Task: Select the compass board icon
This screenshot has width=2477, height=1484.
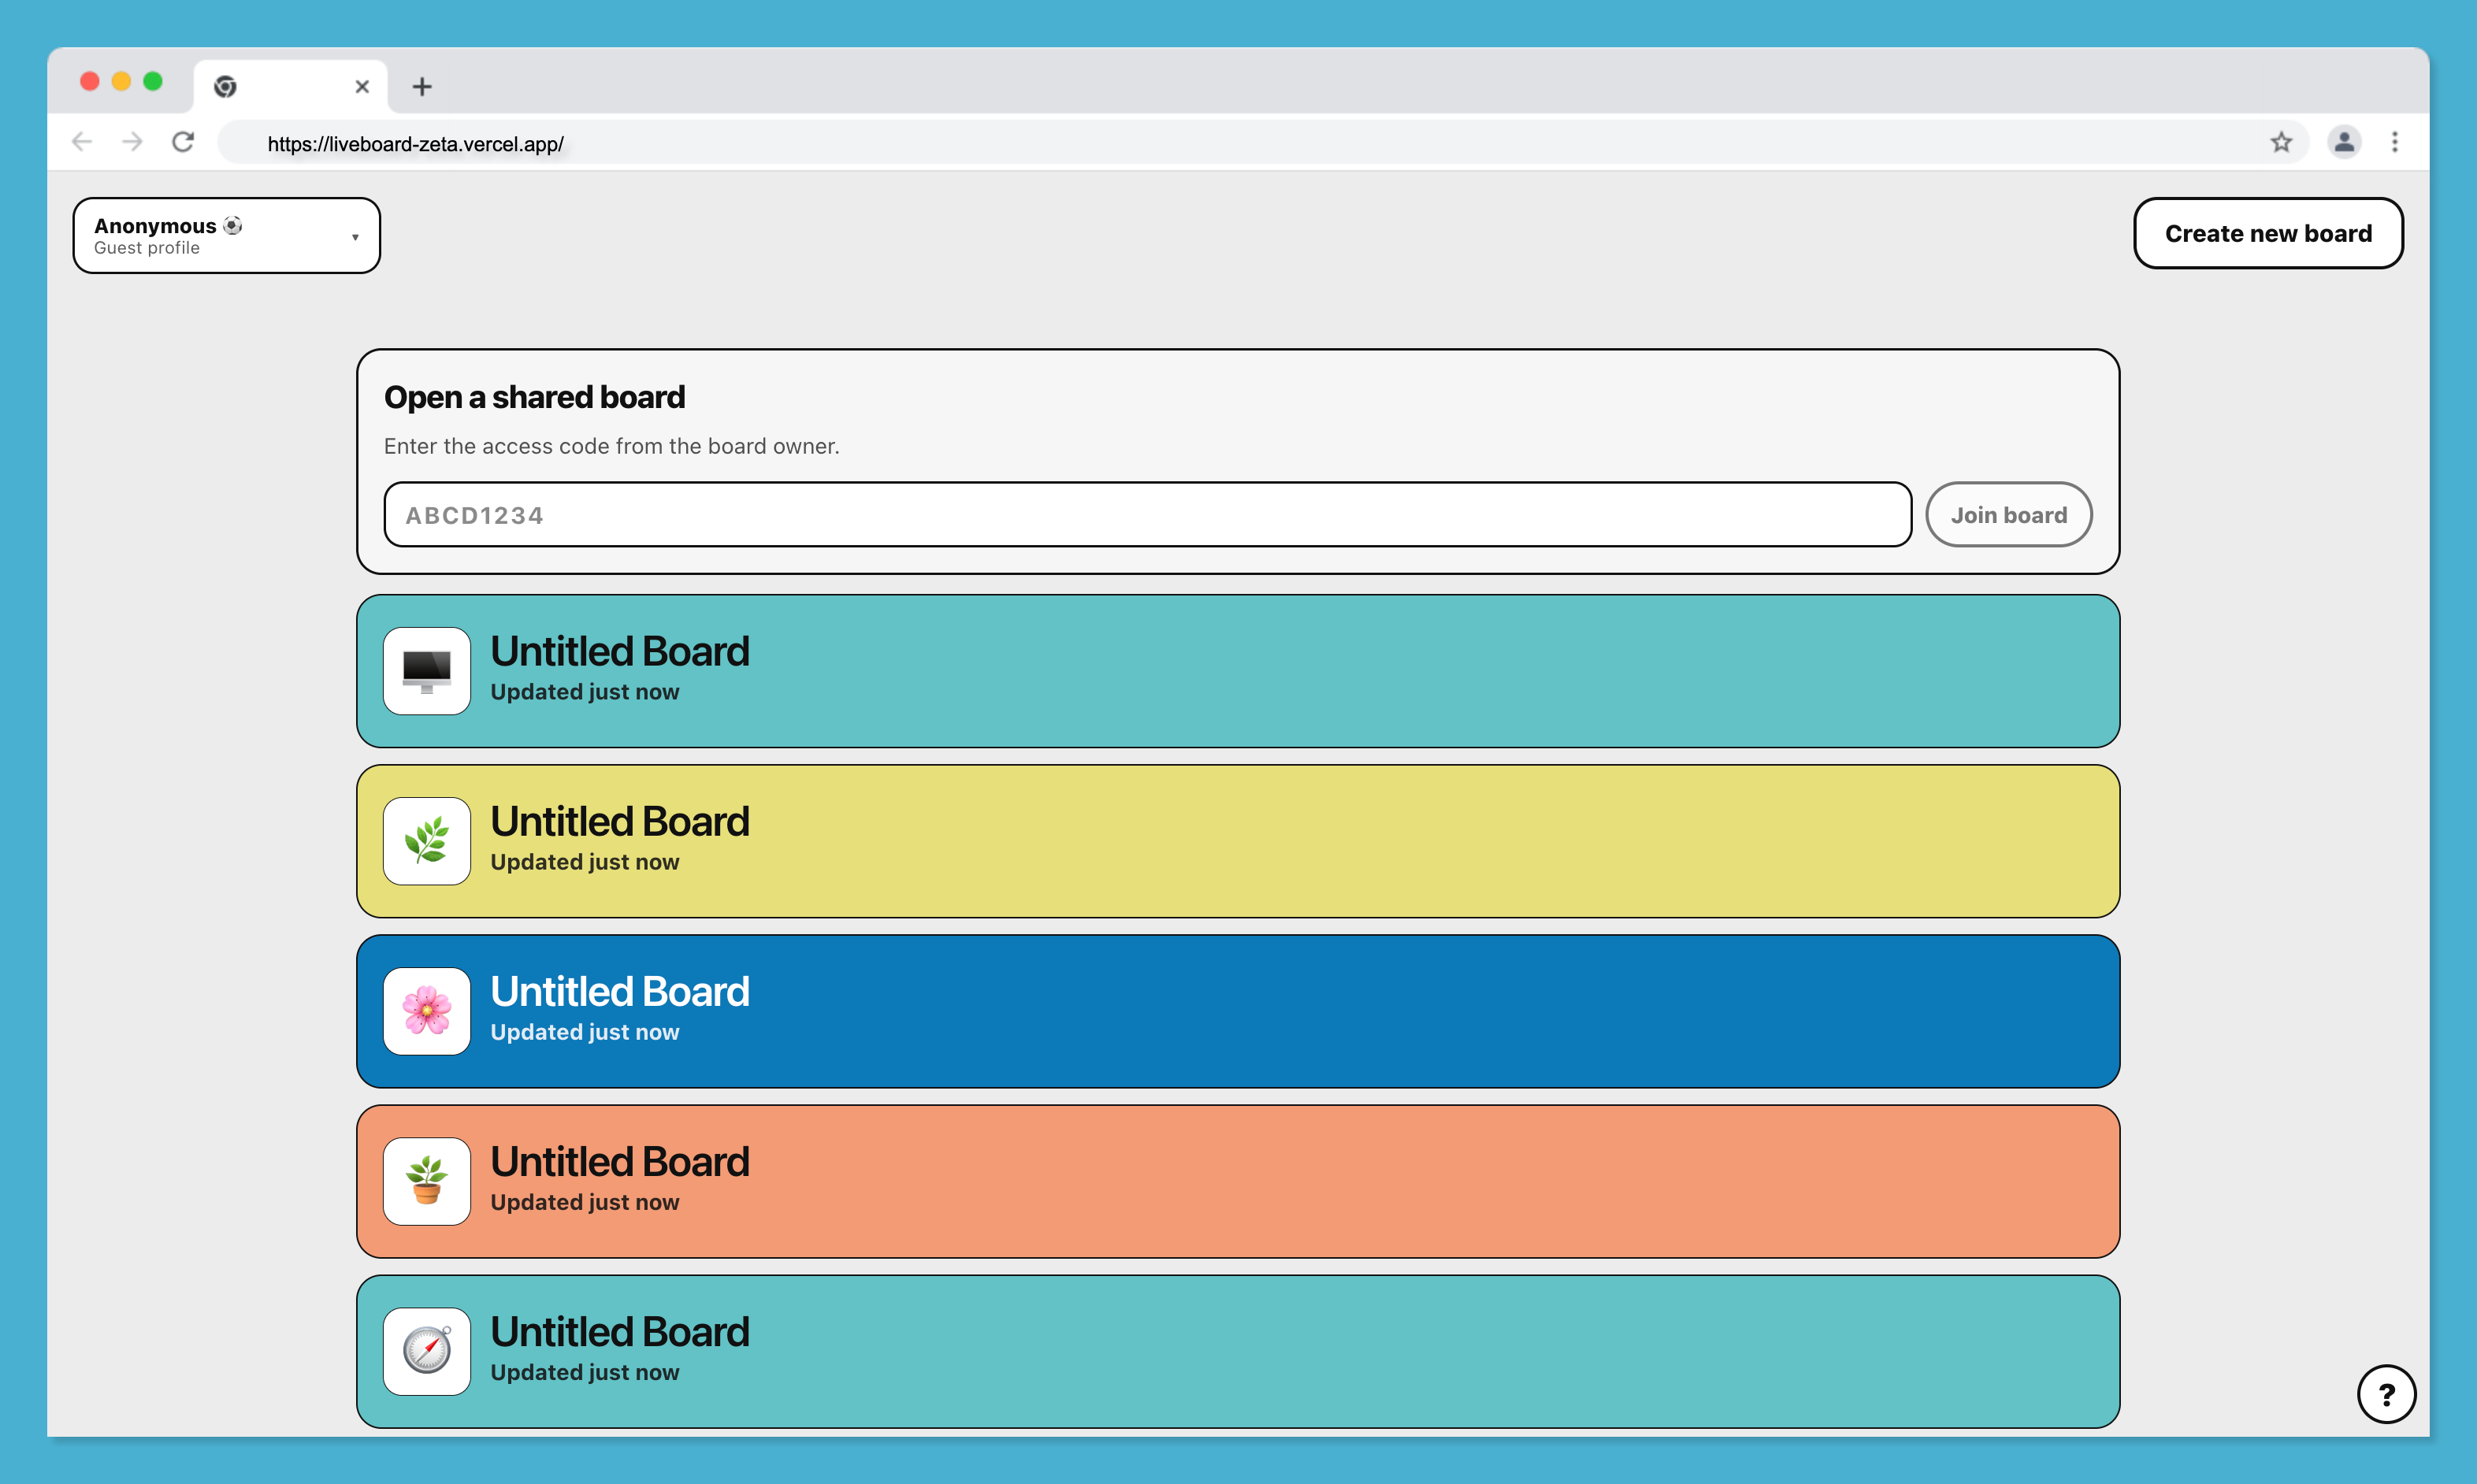Action: [426, 1351]
